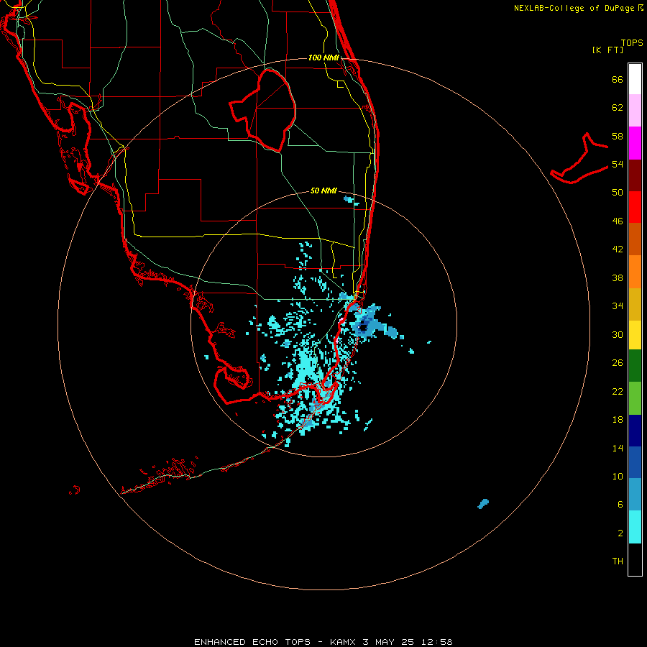Click the yellow legend swatch

tap(635, 335)
